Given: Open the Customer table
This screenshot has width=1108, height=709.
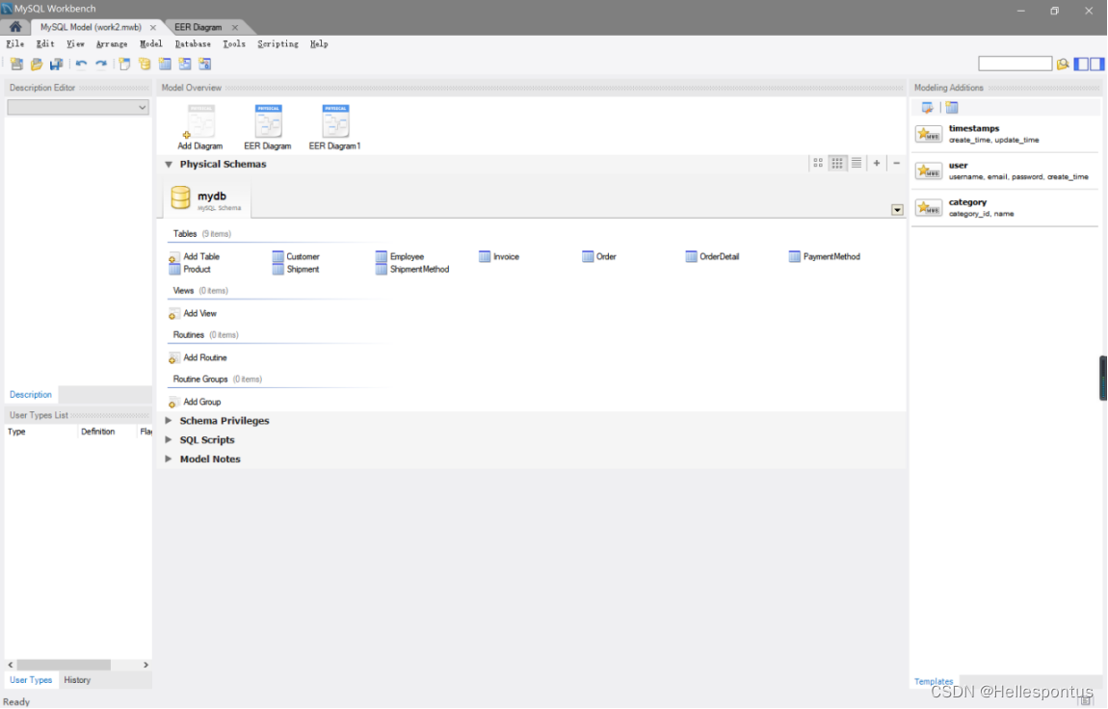Looking at the screenshot, I should [296, 256].
